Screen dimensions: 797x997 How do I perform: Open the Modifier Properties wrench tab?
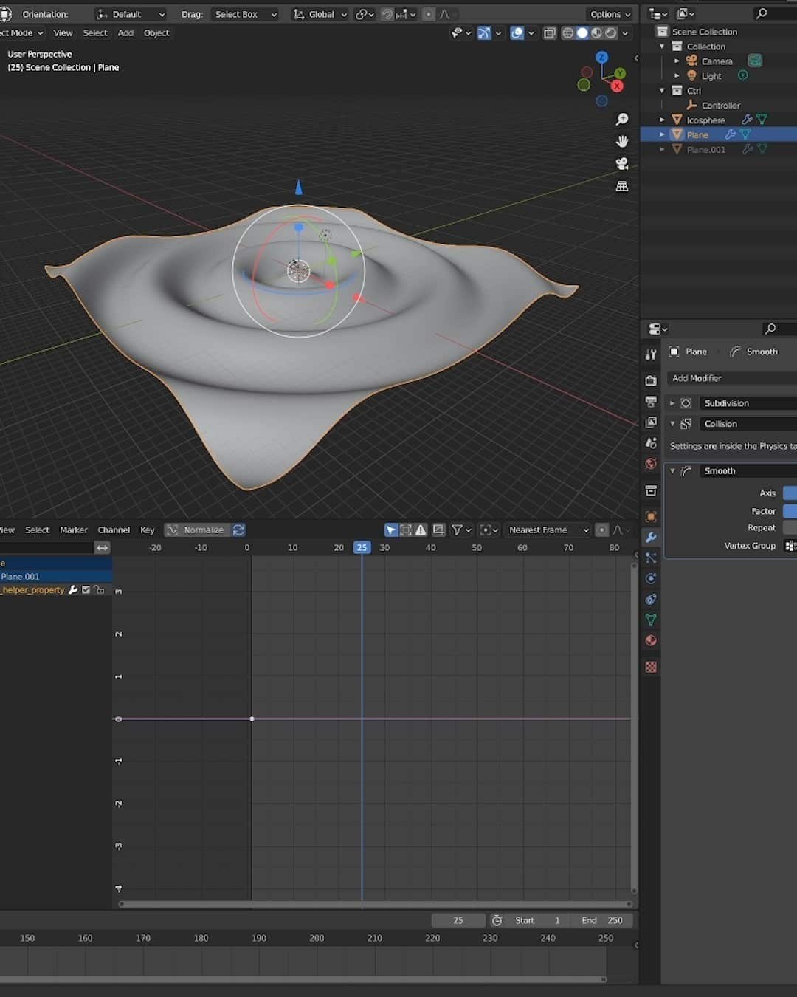[650, 538]
